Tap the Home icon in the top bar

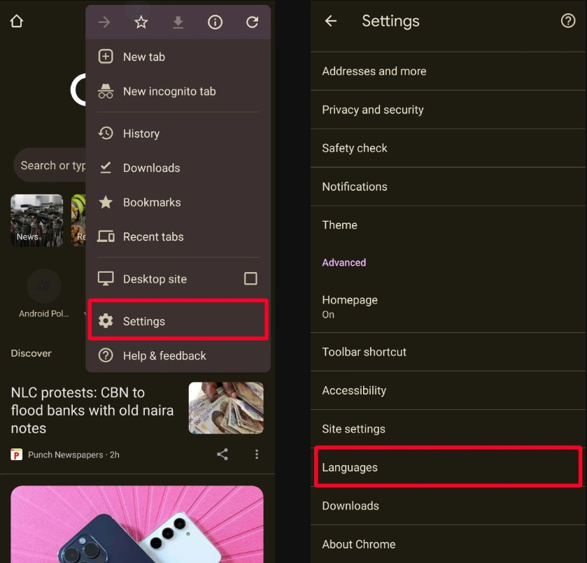15,21
